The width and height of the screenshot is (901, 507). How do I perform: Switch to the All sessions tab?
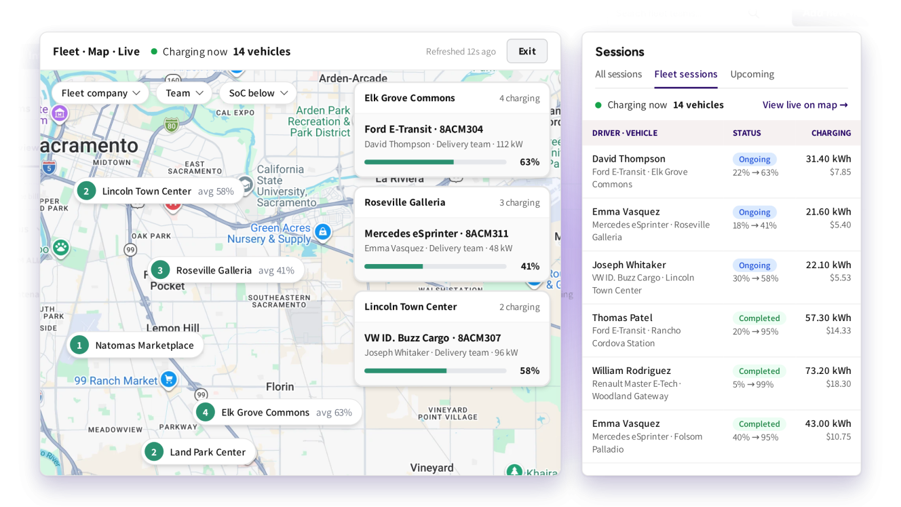[x=619, y=74]
